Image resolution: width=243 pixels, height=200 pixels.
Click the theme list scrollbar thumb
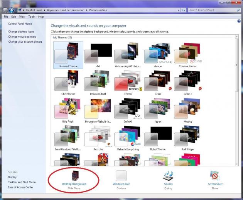[x=237, y=65]
